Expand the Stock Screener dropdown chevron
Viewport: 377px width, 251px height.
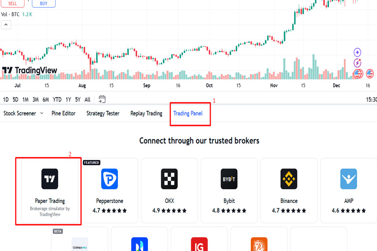(41, 113)
